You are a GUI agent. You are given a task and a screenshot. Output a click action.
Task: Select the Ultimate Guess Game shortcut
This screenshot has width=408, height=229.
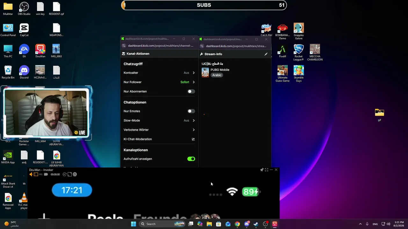pyautogui.click(x=282, y=74)
